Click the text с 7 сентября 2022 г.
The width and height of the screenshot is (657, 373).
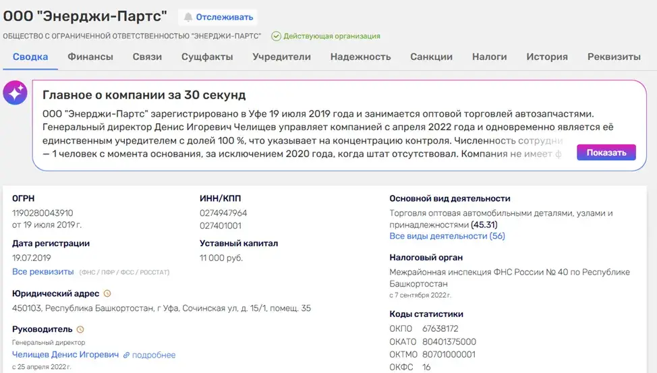[x=420, y=295]
